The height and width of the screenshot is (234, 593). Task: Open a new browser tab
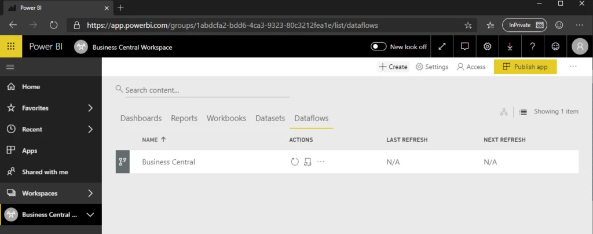click(120, 8)
